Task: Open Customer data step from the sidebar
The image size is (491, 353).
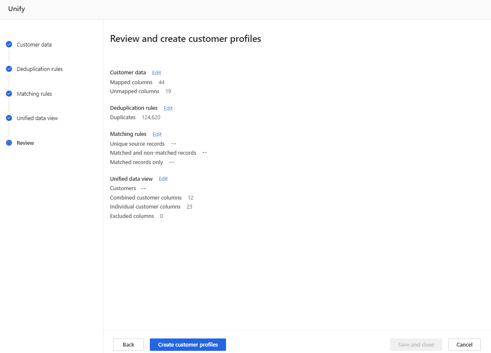Action: point(34,44)
